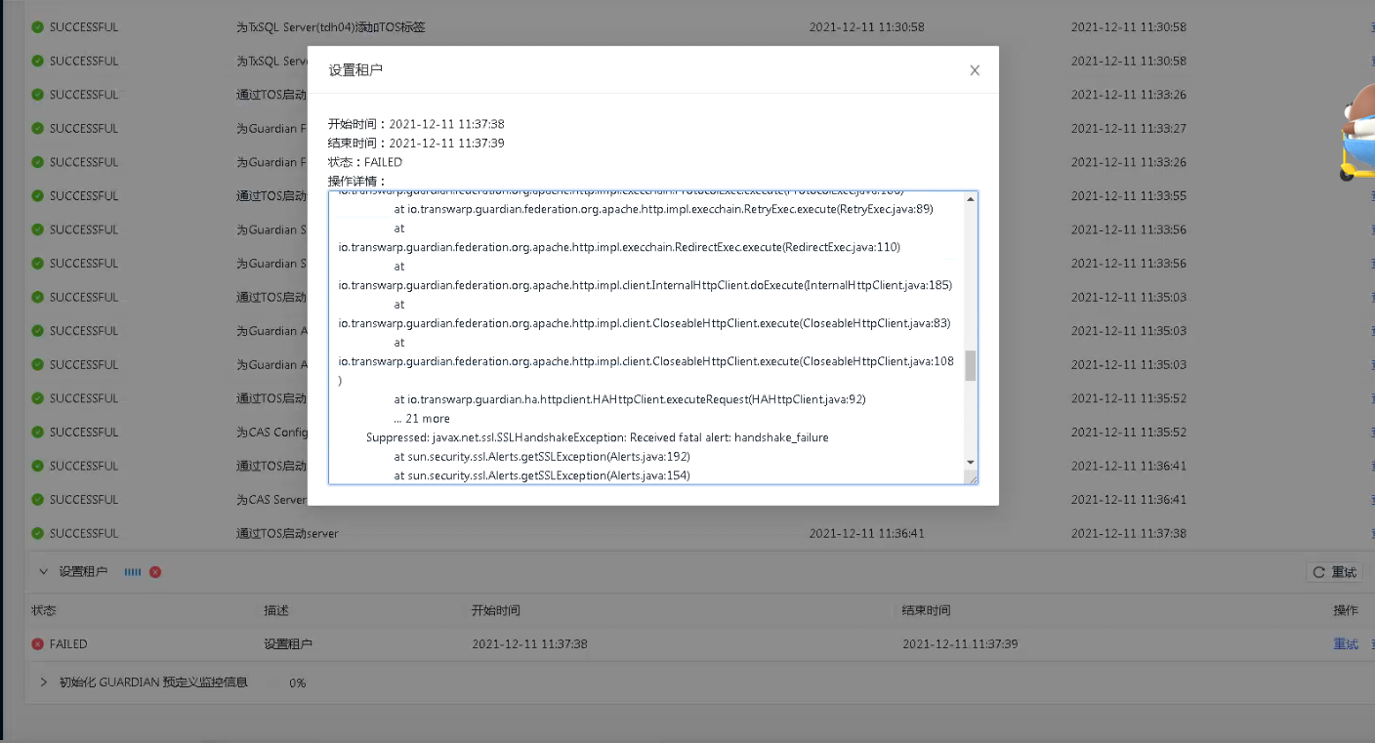The height and width of the screenshot is (743, 1375).
Task: Click the green success icon for CAS Config row
Action: coord(38,433)
